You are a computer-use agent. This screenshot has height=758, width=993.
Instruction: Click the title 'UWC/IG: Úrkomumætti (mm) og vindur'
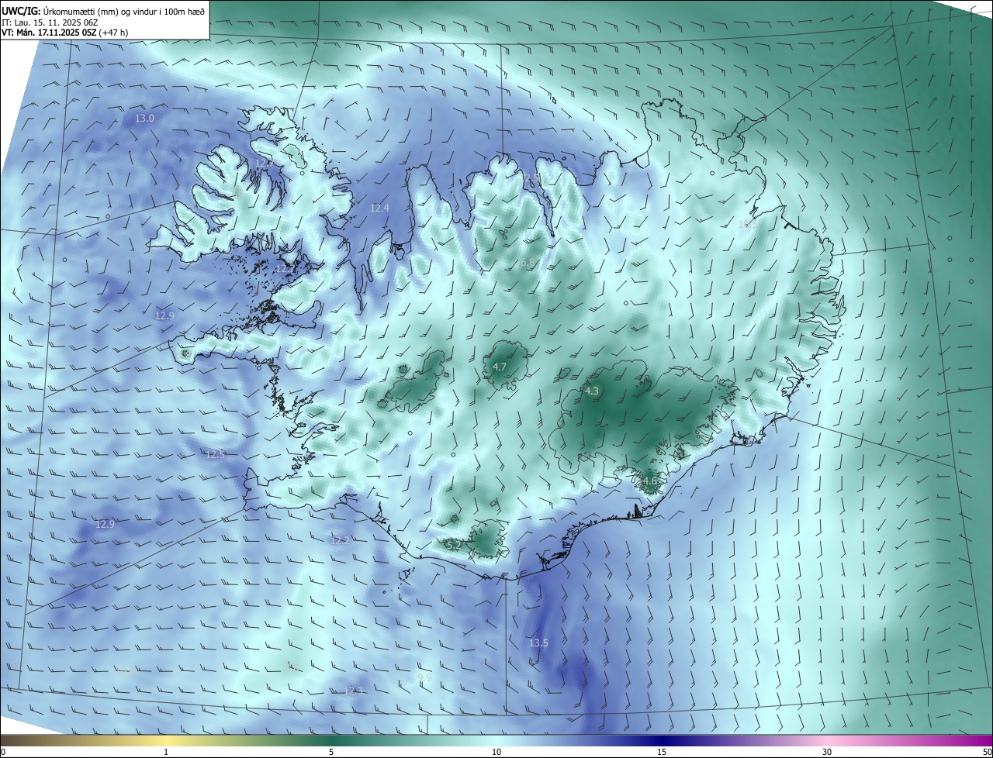tap(103, 11)
